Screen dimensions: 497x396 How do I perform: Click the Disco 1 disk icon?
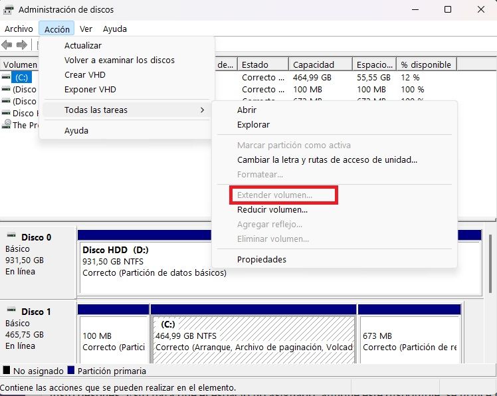[x=11, y=310]
